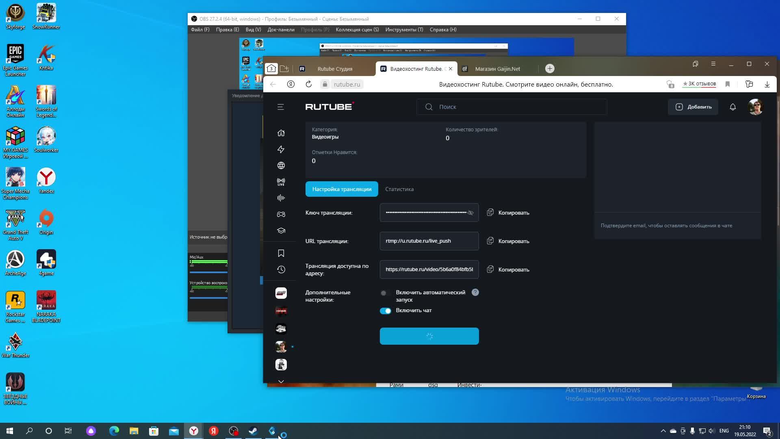Image resolution: width=780 pixels, height=439 pixels.
Task: Expand subscriptions list with chevron down
Action: click(281, 381)
